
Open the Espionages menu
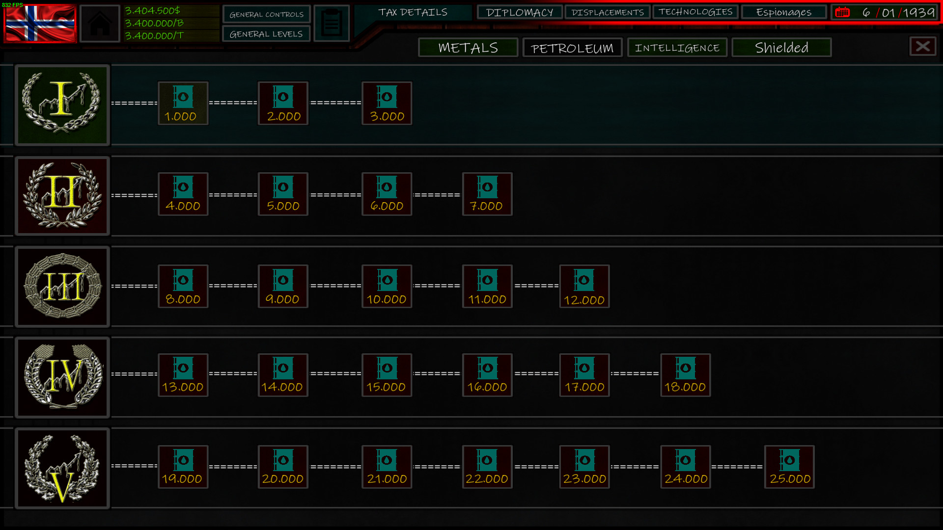pos(783,12)
